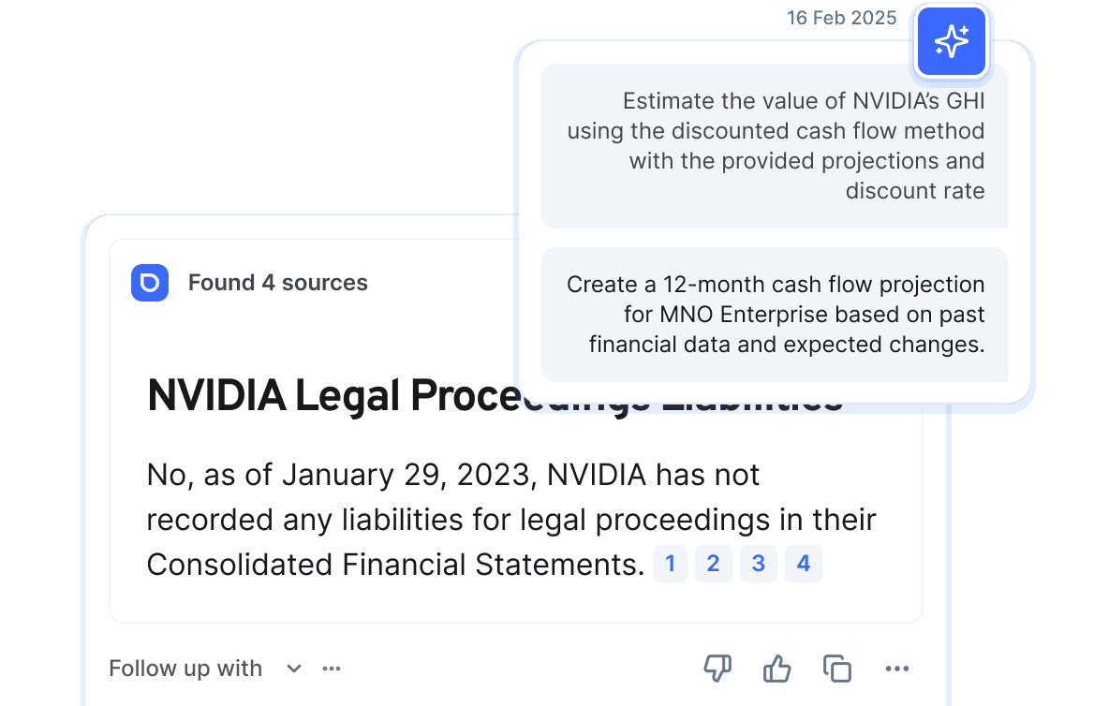
Task: Open citation source 4
Action: [x=803, y=564]
